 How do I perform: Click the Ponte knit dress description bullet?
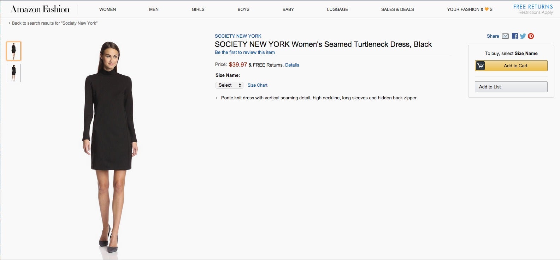(x=319, y=98)
